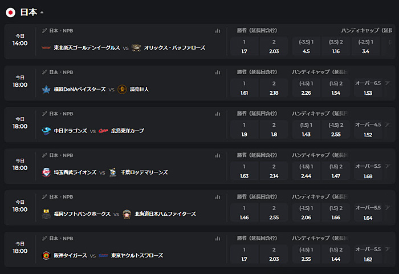Open 日本・NPB league link in first match

click(61, 31)
